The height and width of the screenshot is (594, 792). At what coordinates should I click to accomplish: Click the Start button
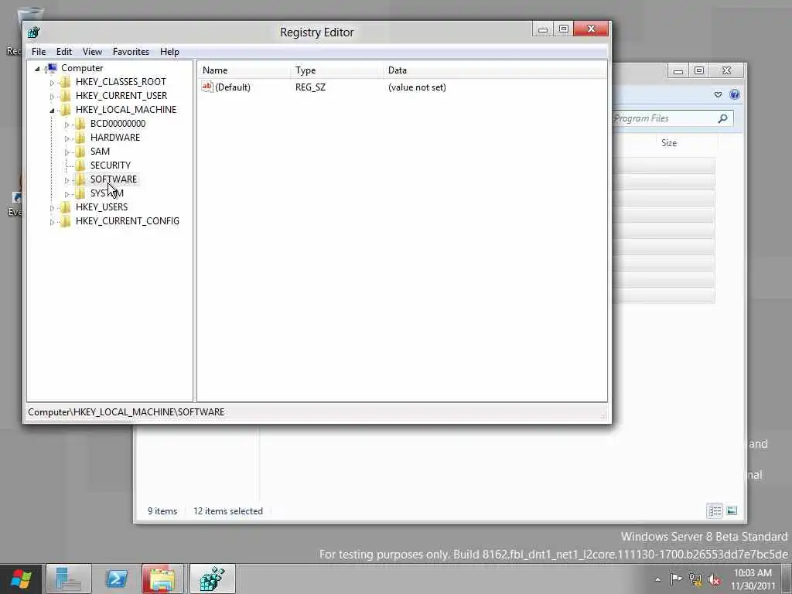pos(21,579)
